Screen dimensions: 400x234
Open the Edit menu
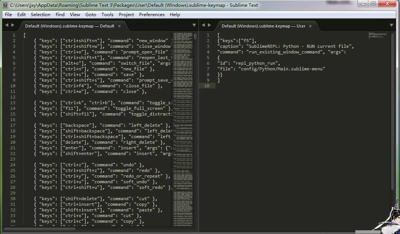21,15
